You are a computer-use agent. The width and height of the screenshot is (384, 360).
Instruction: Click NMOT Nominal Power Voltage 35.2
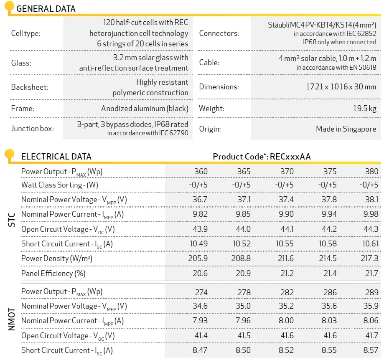pyautogui.click(x=286, y=306)
